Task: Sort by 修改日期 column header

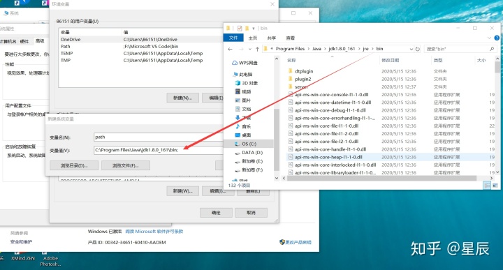Action: pyautogui.click(x=390, y=60)
